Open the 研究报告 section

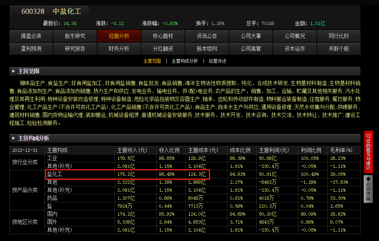coord(75,49)
